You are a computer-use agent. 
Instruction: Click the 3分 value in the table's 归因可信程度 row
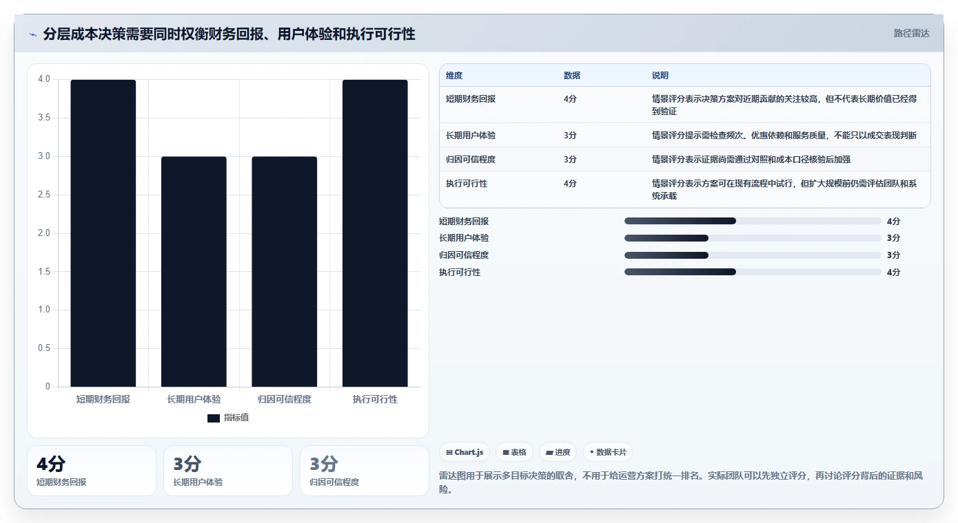(x=570, y=160)
